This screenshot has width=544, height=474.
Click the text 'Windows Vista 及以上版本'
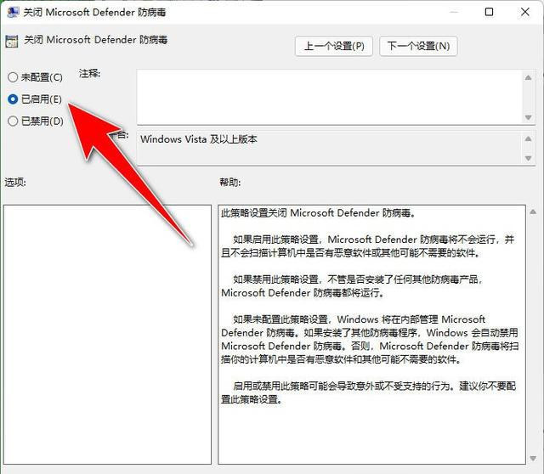click(x=199, y=139)
